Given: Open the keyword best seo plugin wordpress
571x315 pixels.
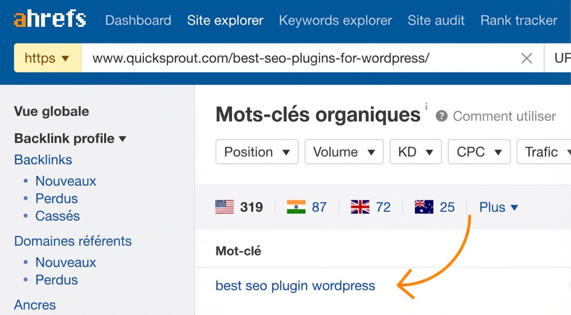Looking at the screenshot, I should coord(295,285).
